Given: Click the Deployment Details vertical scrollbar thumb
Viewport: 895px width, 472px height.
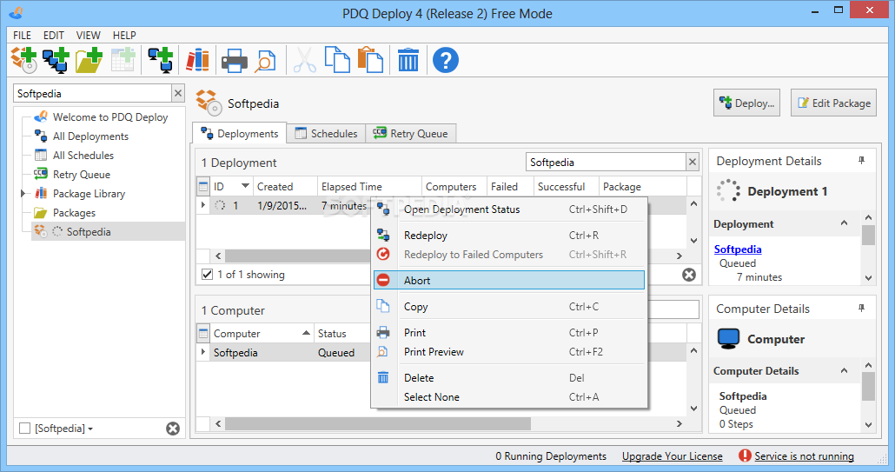Looking at the screenshot, I should click(x=868, y=235).
